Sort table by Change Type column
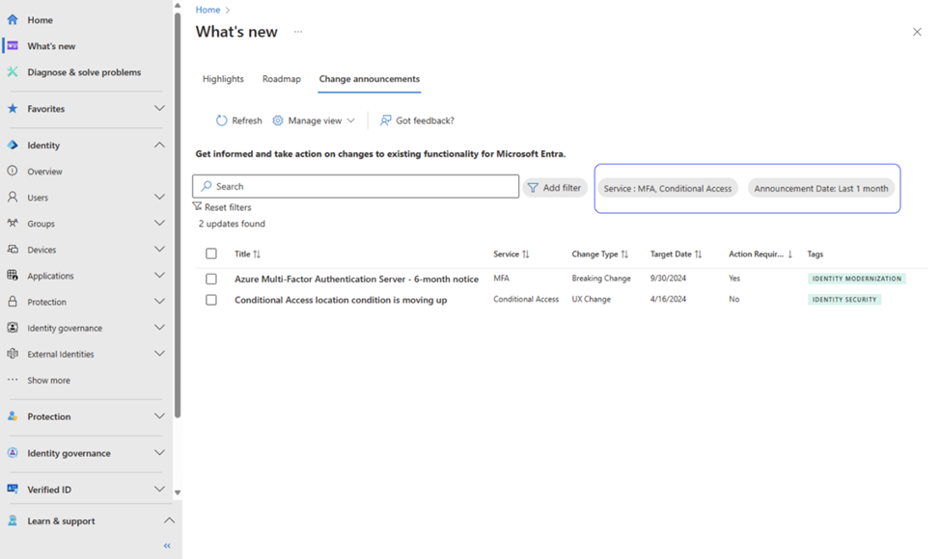941x559 pixels. pyautogui.click(x=600, y=254)
